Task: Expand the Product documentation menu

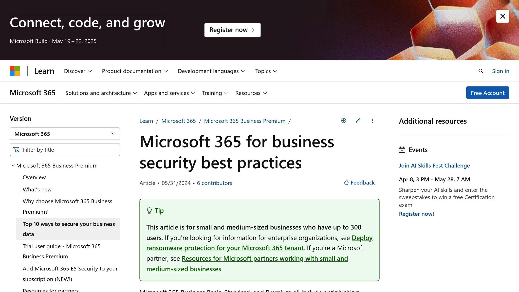Action: (x=135, y=71)
